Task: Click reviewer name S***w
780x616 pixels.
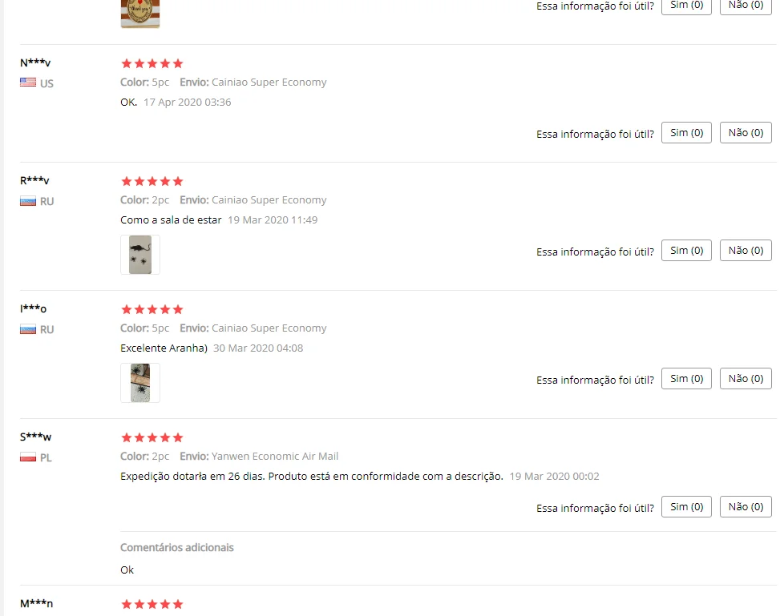Action: tap(36, 437)
